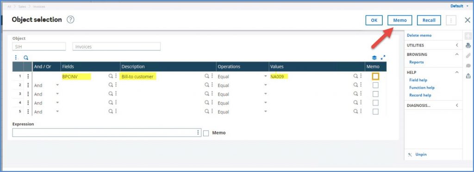
Task: Click the Description lookup magnifier in row 4
Action: click(x=207, y=103)
